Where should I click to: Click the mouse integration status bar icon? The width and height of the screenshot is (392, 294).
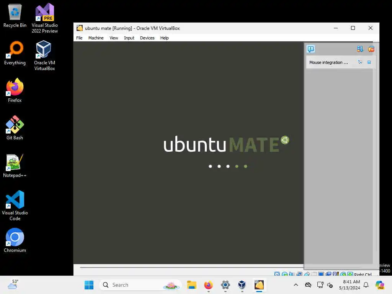pyautogui.click(x=343, y=274)
